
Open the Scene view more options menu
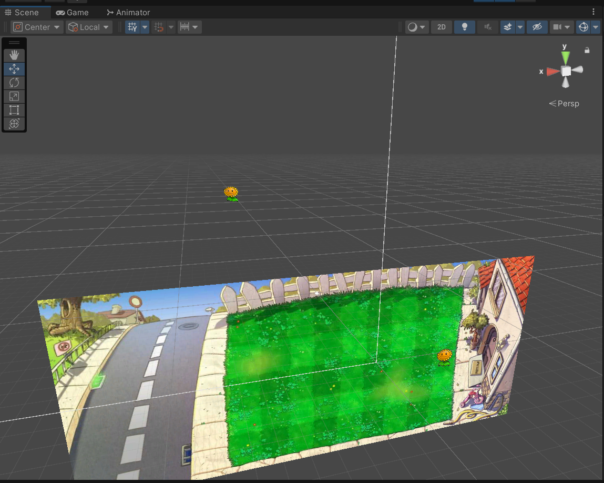(x=593, y=12)
